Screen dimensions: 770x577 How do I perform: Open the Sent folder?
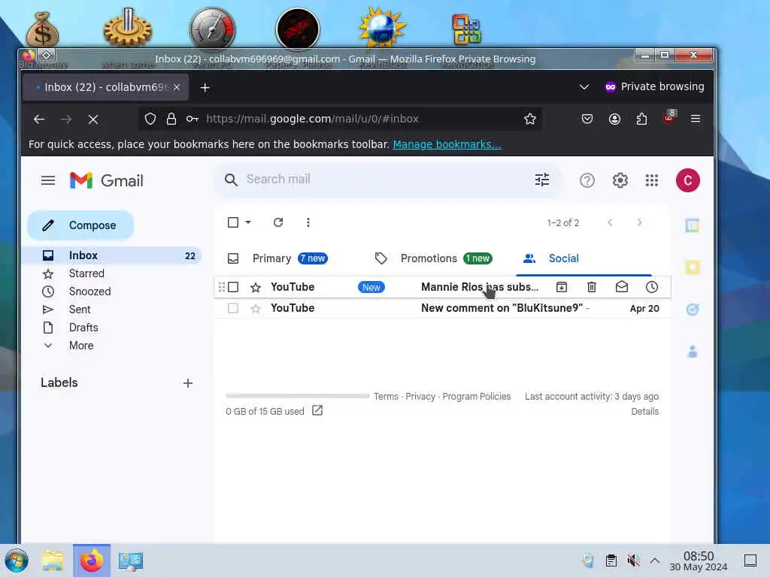pyautogui.click(x=80, y=310)
